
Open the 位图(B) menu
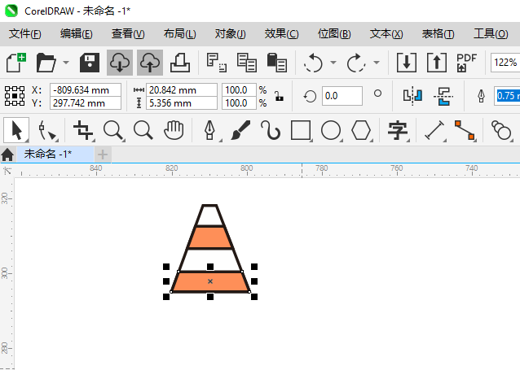point(334,34)
